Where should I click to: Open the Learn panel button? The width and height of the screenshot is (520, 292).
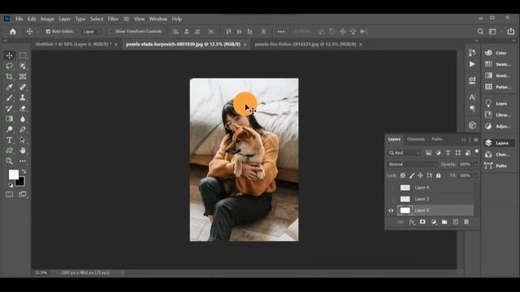(x=496, y=104)
